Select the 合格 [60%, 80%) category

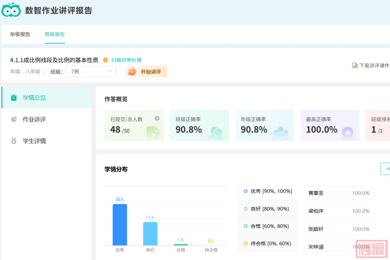[268, 226]
